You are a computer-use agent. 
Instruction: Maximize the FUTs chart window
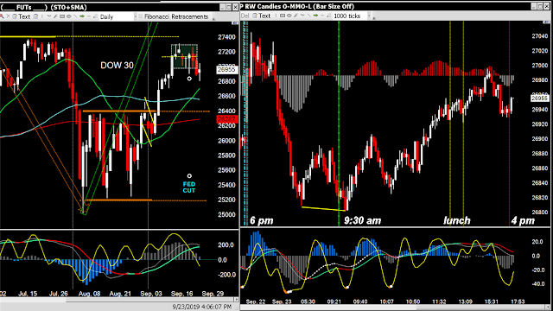pos(228,7)
